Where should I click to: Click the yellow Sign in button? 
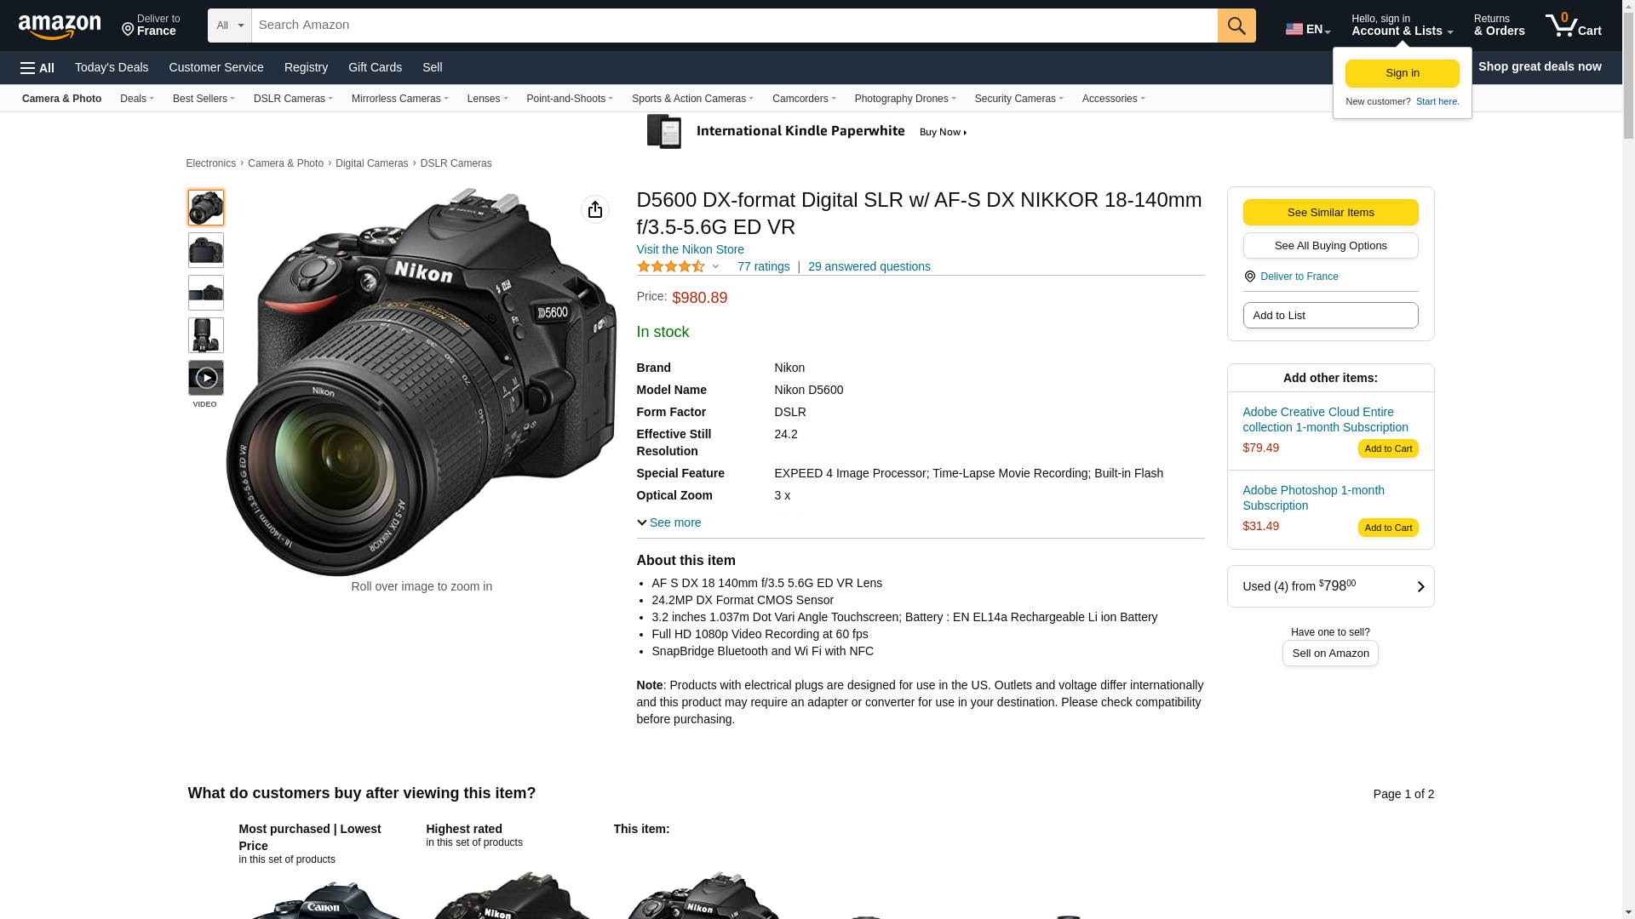(1402, 73)
